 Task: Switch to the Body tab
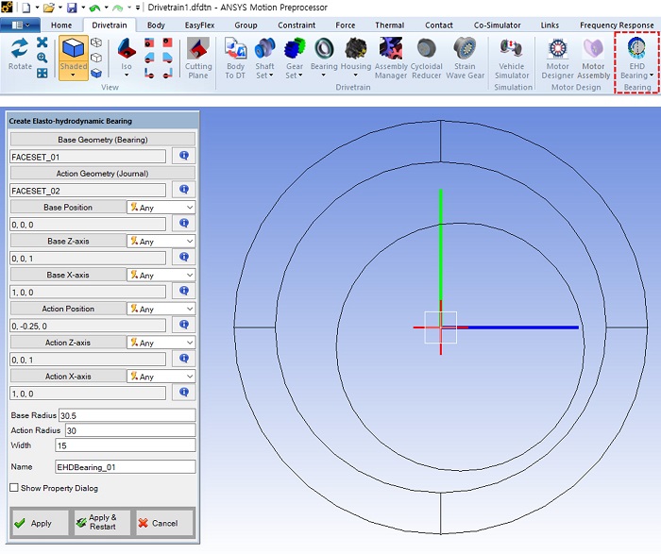(156, 25)
